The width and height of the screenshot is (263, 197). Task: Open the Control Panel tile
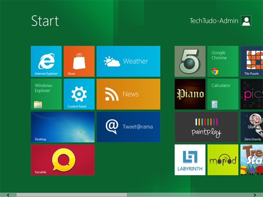(x=79, y=94)
